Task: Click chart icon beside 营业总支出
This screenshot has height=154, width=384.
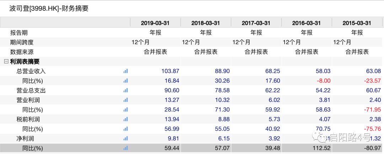Action: coord(126,90)
